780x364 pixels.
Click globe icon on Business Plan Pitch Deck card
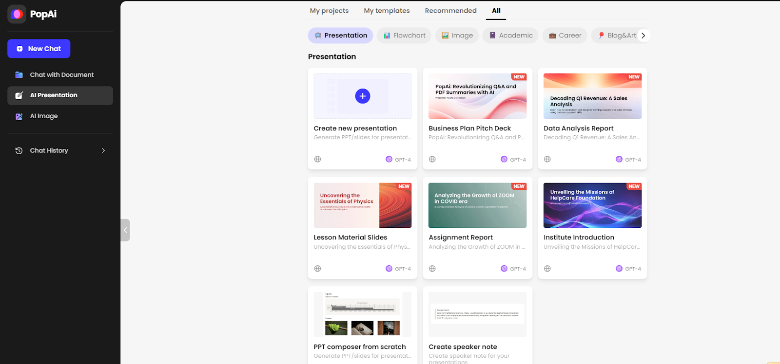click(x=432, y=159)
